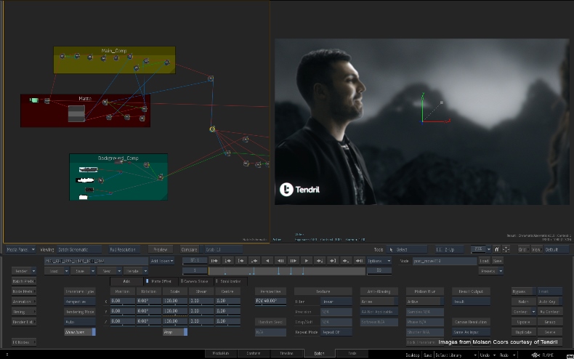Click the play forward button
574x359 pixels.
[307, 261]
